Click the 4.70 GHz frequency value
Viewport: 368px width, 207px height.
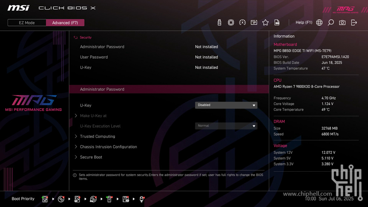point(329,98)
